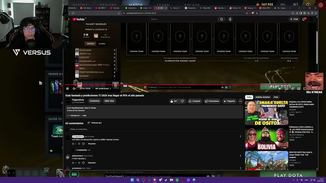Open the BOLIVIA Fekahouse video thumbnail
The image size is (326, 183).
266,138
